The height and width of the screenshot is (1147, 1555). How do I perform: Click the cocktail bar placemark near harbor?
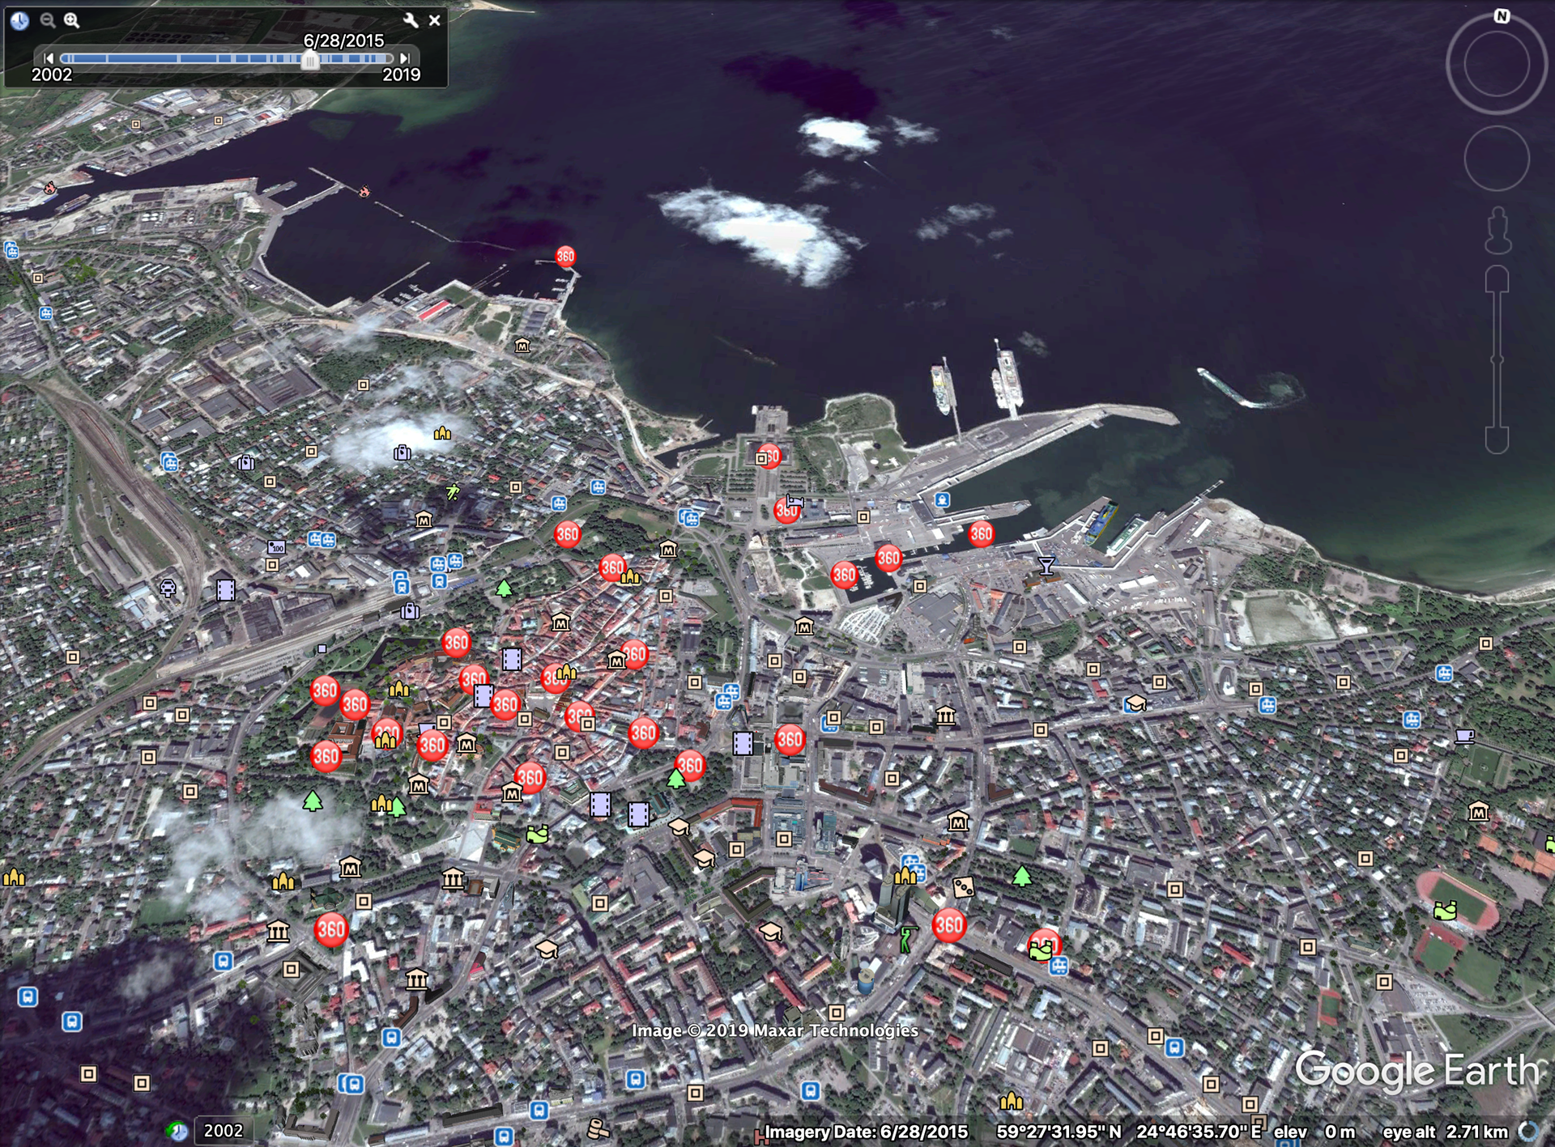coord(1046,566)
